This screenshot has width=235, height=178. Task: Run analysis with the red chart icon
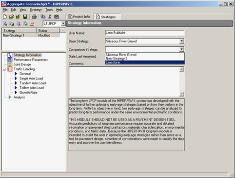pos(32,24)
